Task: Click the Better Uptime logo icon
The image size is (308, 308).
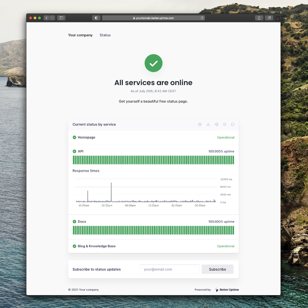Action: click(x=216, y=290)
